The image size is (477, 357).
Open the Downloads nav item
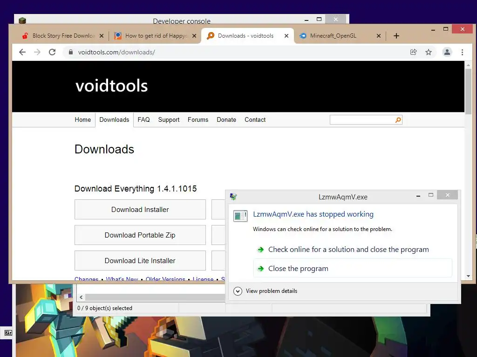coord(114,119)
